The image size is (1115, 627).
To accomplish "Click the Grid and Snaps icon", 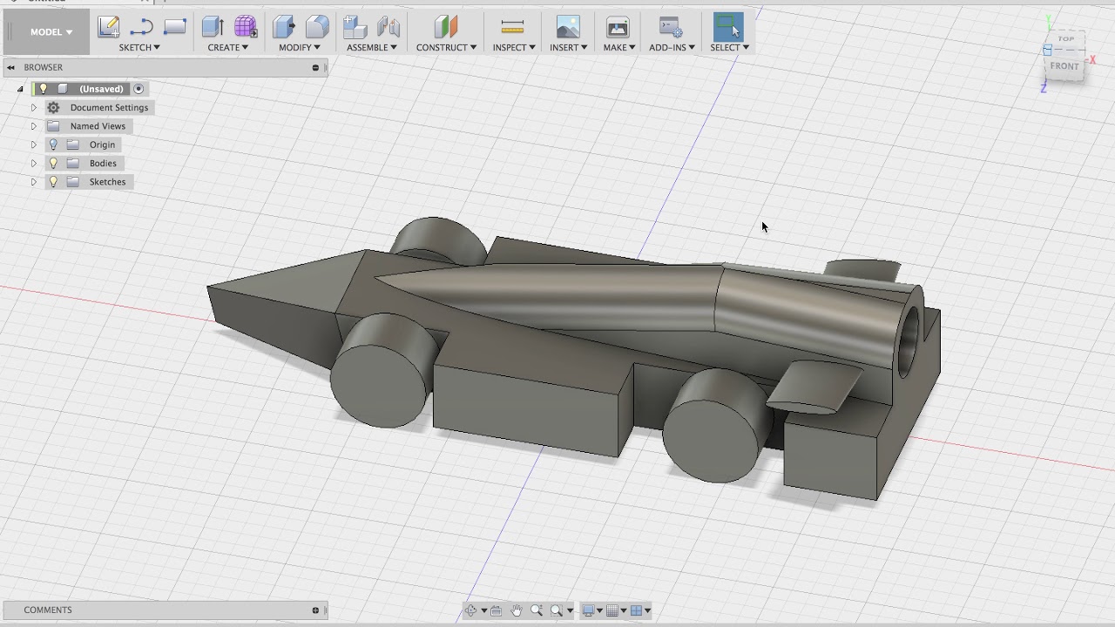I will click(612, 610).
